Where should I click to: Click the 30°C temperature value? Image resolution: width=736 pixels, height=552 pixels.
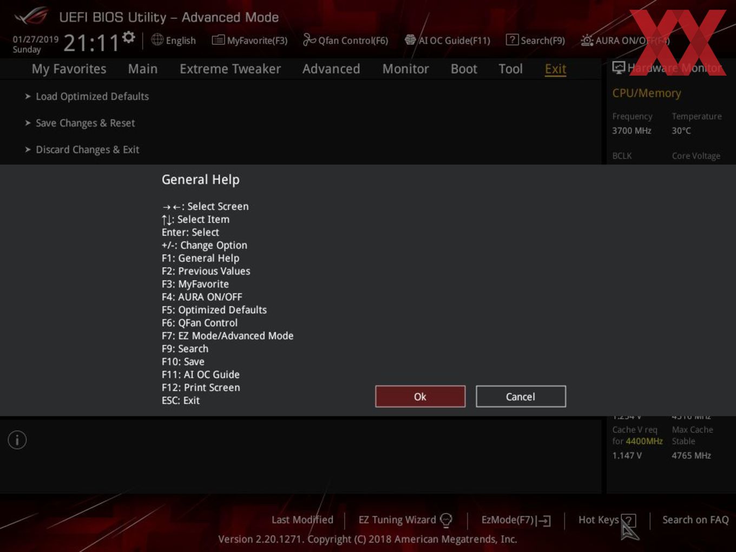(x=681, y=130)
